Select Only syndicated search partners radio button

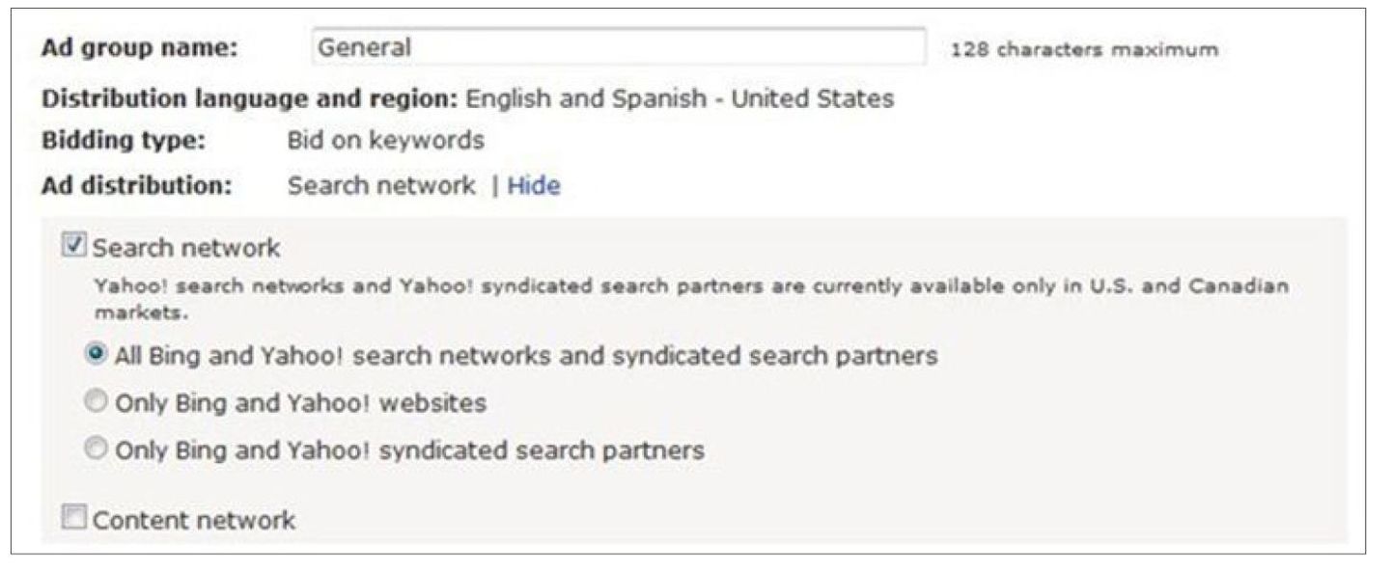96,448
